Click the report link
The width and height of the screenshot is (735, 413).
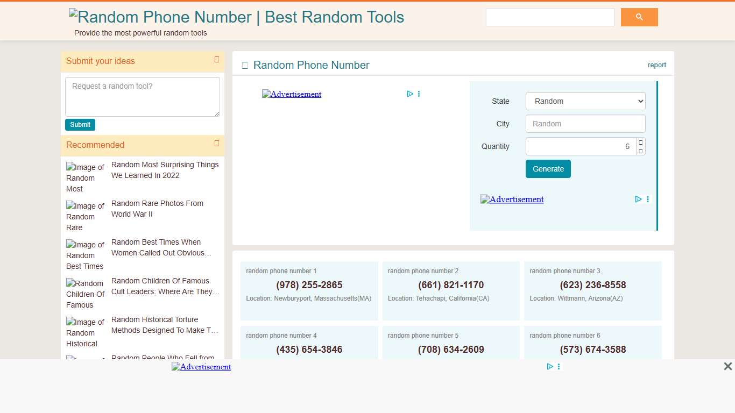click(656, 65)
